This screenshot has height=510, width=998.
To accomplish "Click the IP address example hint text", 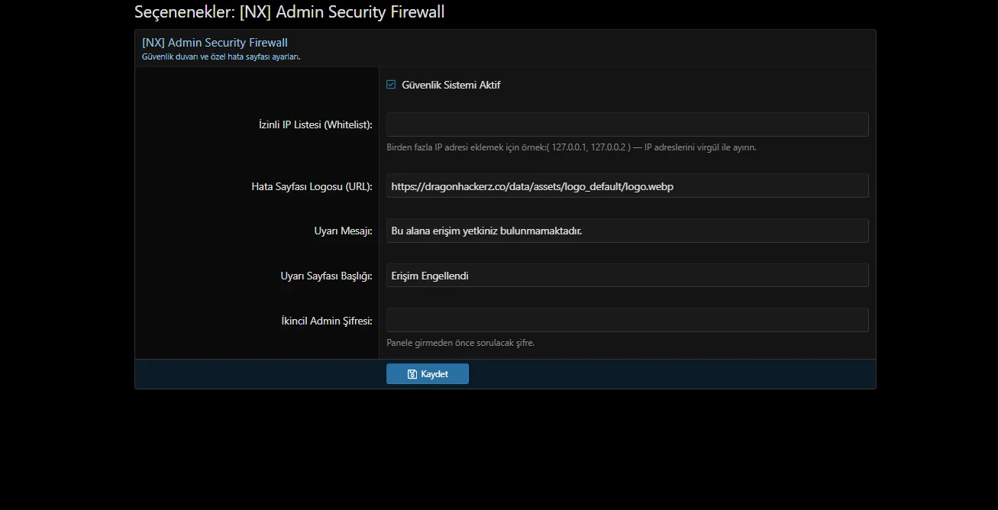I will click(571, 147).
